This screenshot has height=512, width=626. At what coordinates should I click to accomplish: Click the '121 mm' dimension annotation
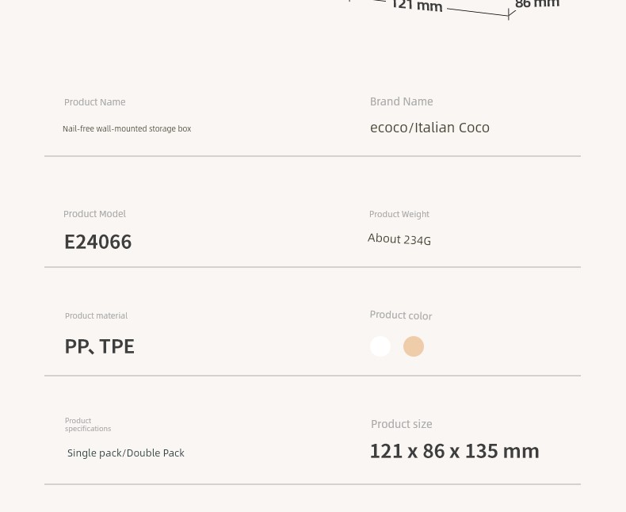point(417,6)
